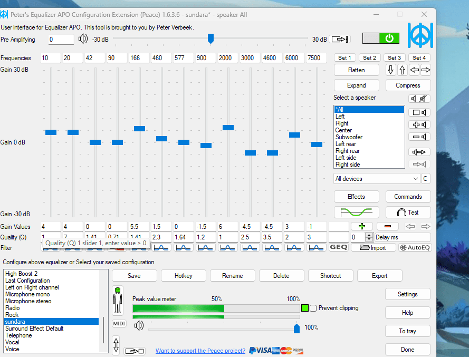Image resolution: width=469 pixels, height=357 pixels.
Task: Switch to Set 2
Action: [369, 57]
